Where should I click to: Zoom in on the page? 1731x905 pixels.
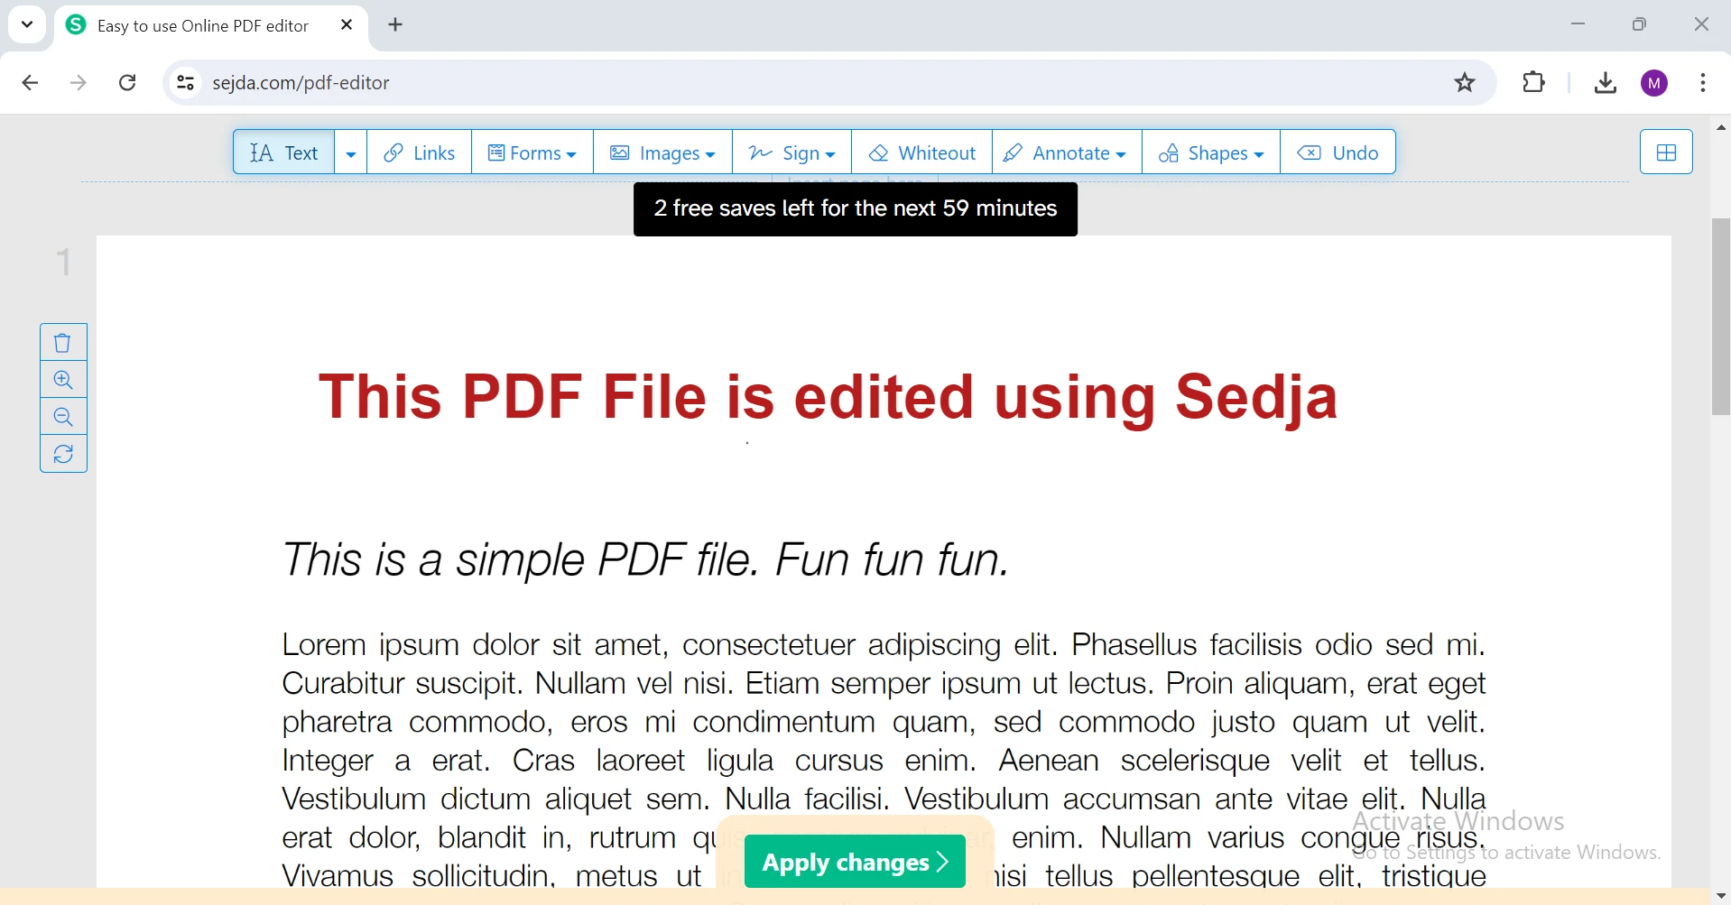(x=63, y=380)
